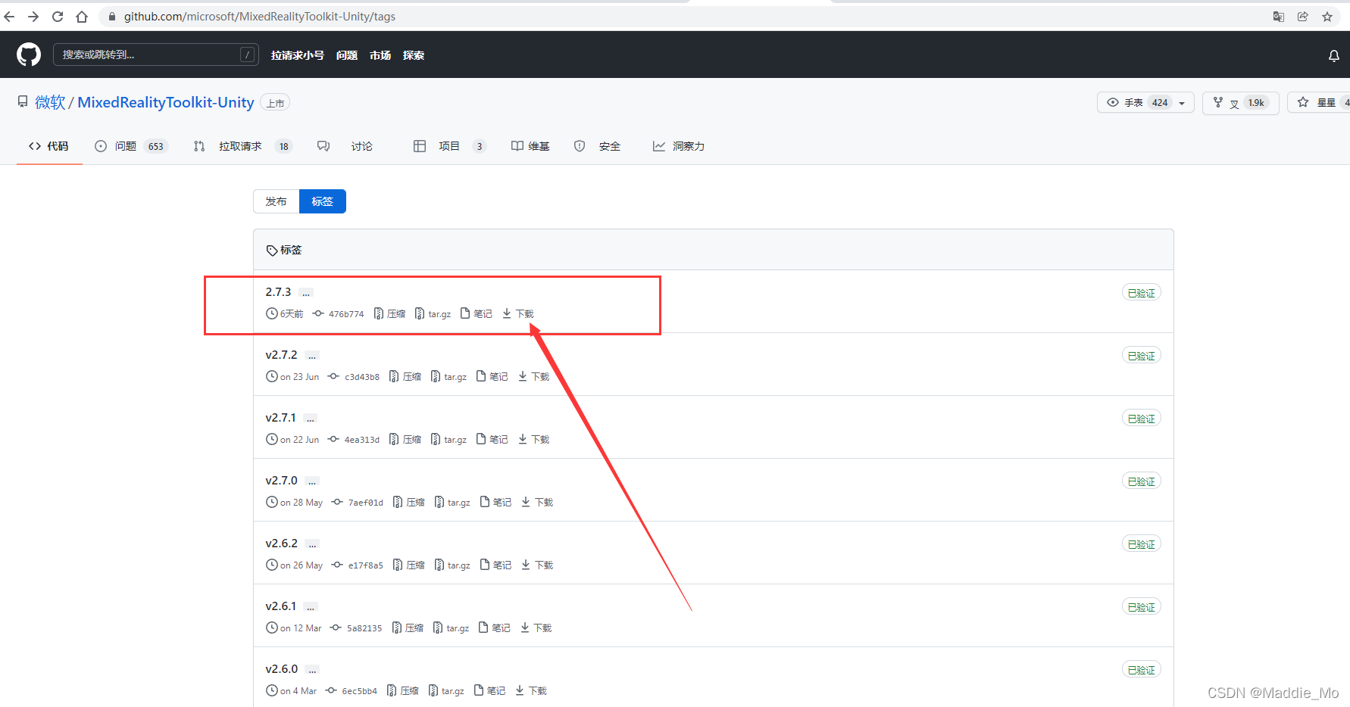
Task: Expand ellipsis next to tag v2.7.1
Action: [x=311, y=419]
